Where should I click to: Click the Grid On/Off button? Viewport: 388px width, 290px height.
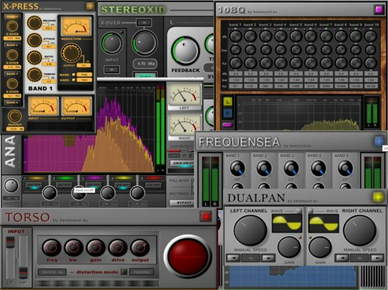(182, 163)
